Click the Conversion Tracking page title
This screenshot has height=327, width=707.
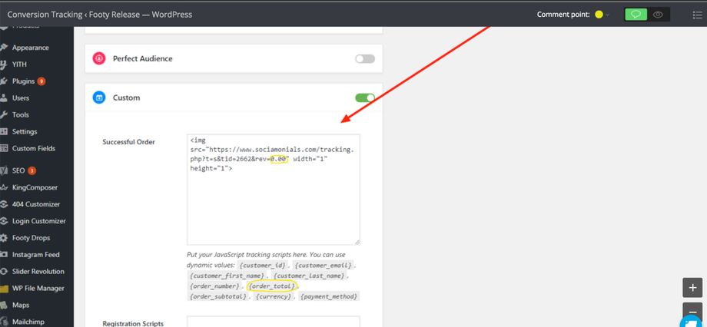pos(100,15)
